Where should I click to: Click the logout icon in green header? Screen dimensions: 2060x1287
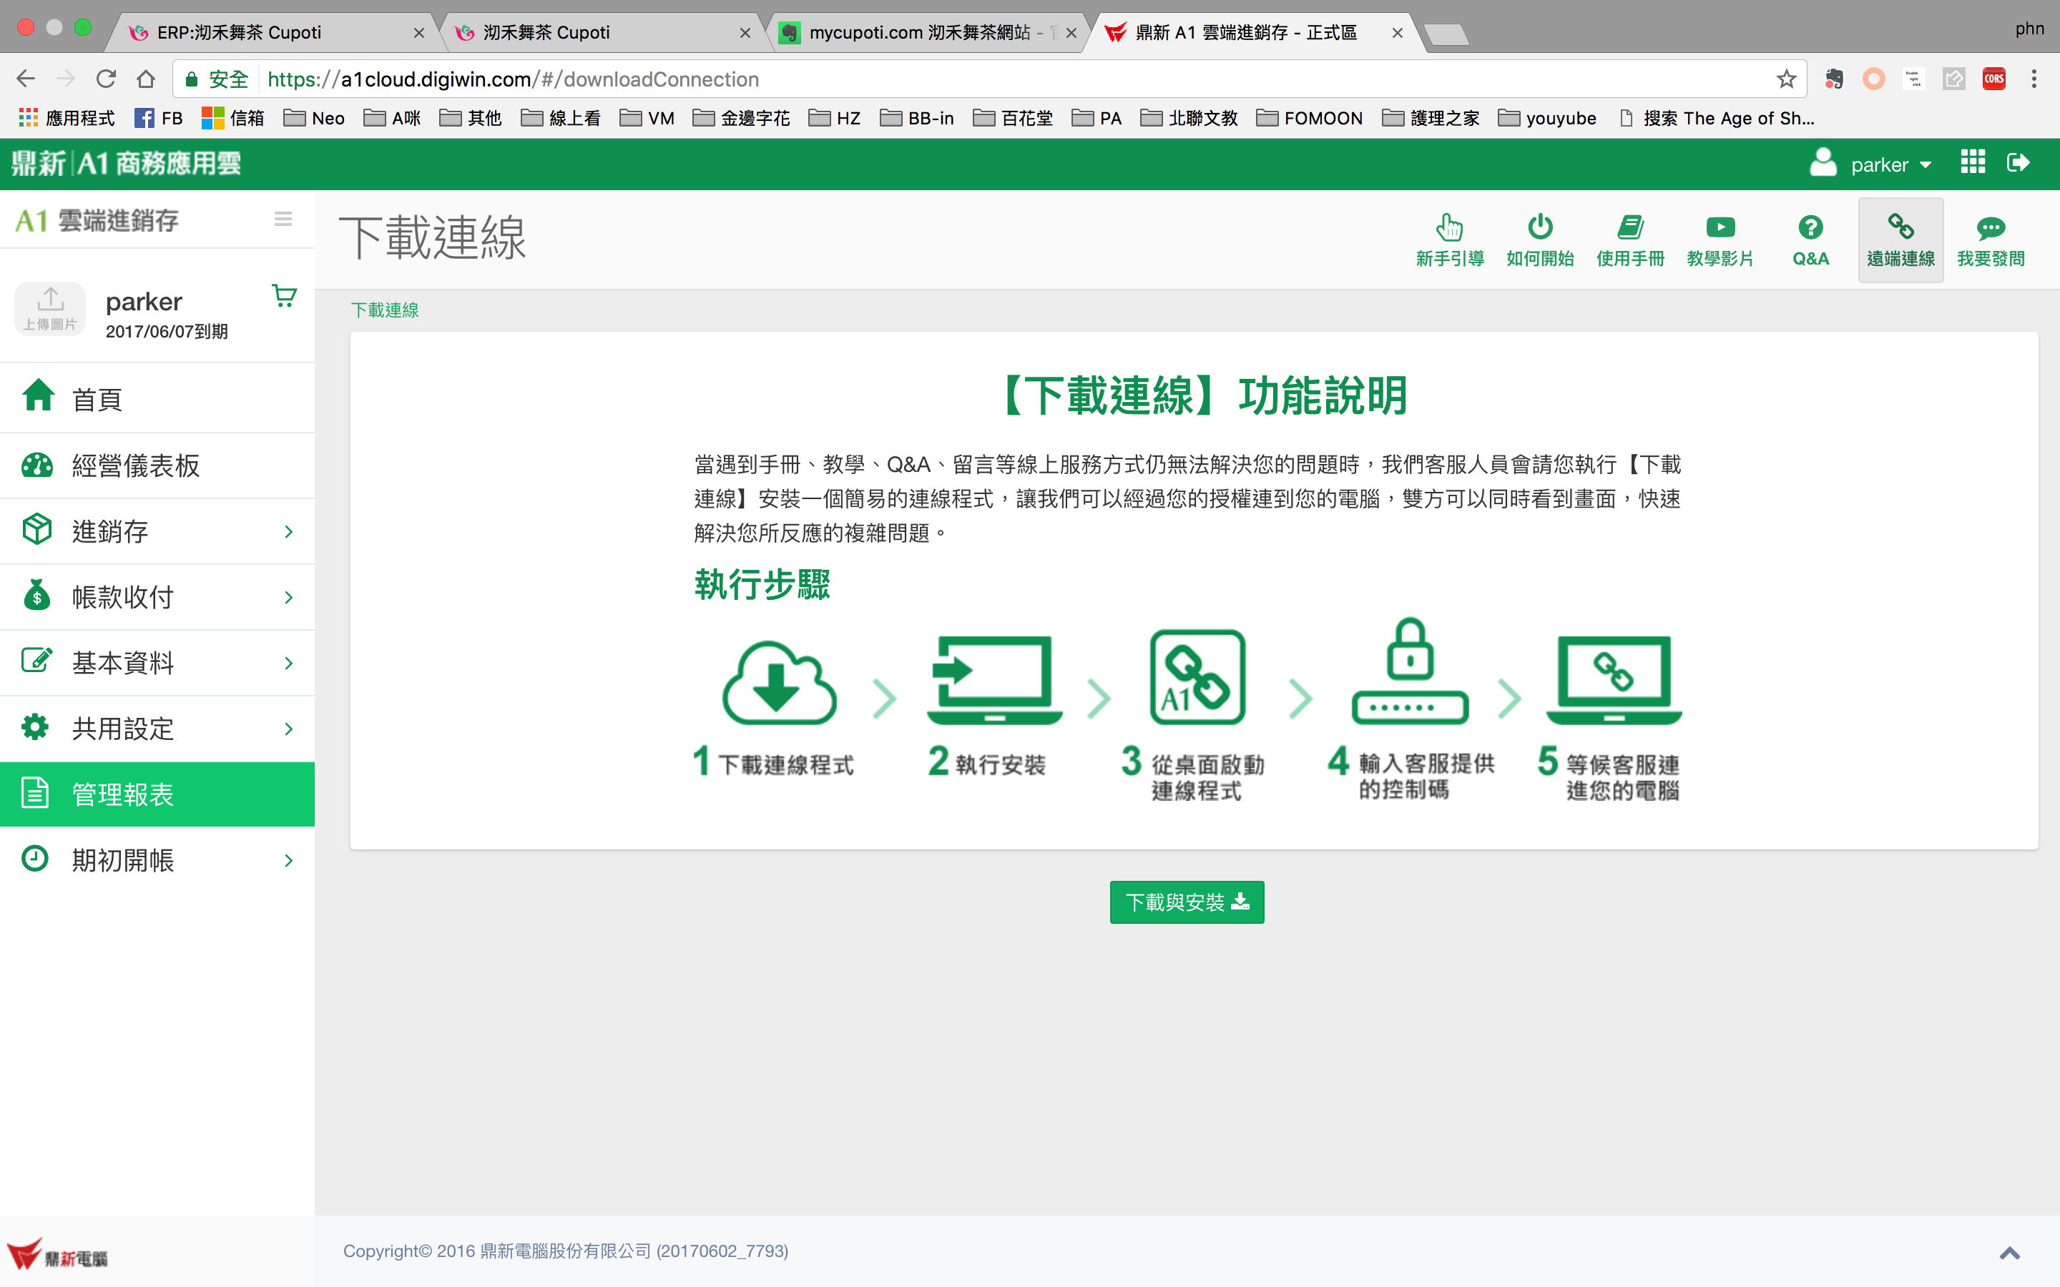(2019, 162)
